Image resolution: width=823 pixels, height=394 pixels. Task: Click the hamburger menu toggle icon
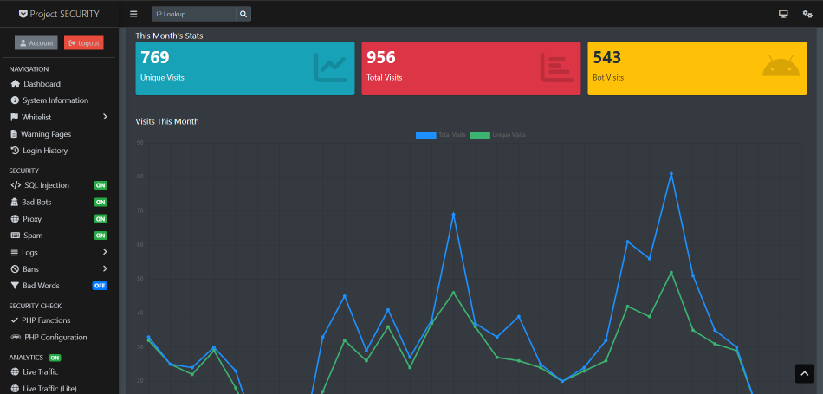(x=133, y=14)
